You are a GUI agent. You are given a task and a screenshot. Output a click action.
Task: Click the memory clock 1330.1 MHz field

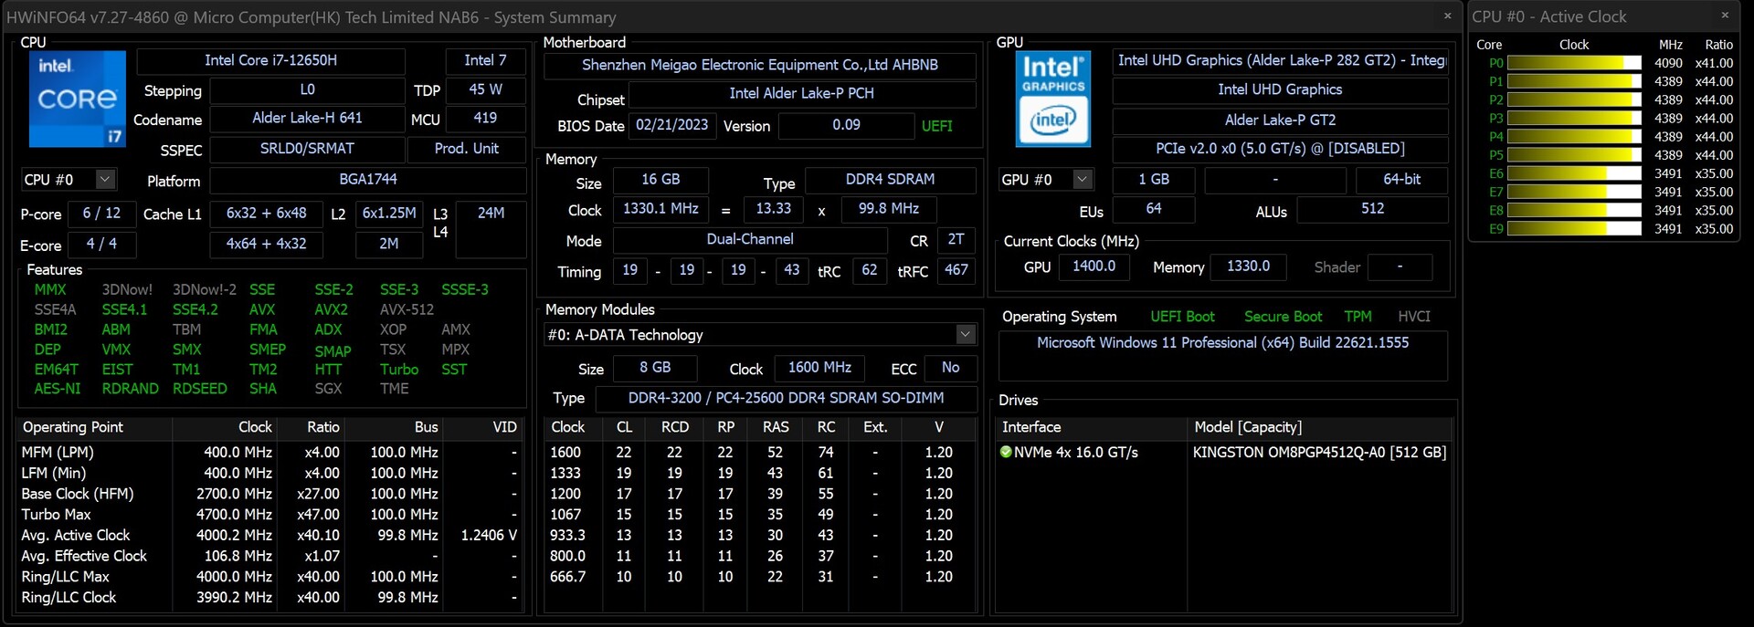(x=660, y=209)
